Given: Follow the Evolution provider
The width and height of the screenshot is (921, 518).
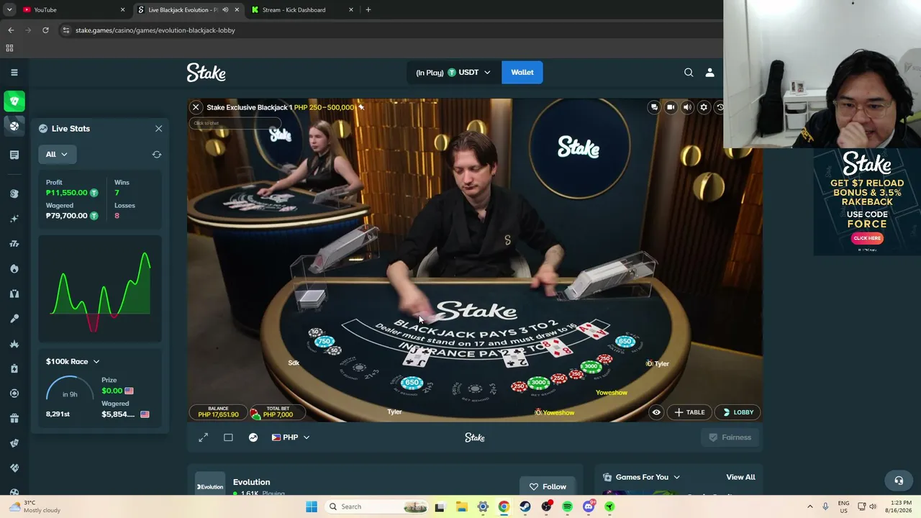Looking at the screenshot, I should 548,486.
